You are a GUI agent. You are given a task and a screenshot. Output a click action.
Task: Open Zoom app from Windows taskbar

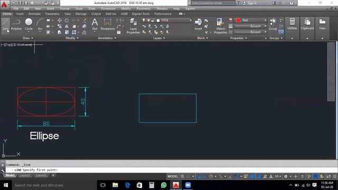[188, 185]
